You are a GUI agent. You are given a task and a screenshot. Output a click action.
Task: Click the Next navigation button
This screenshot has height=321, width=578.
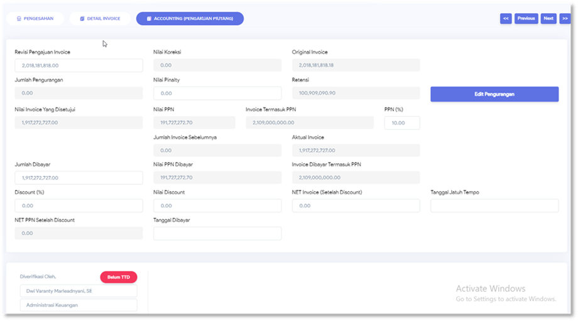pyautogui.click(x=548, y=19)
